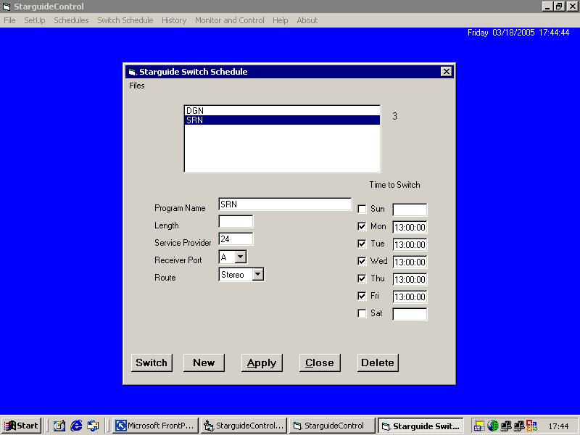Open the Windows Start menu

click(21, 426)
